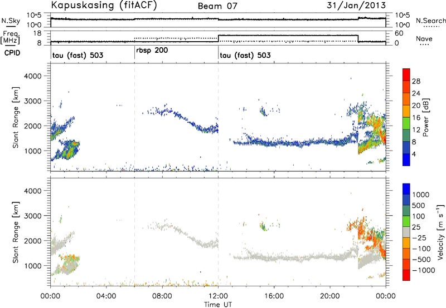Click the "20:00" time tick label

point(330,296)
